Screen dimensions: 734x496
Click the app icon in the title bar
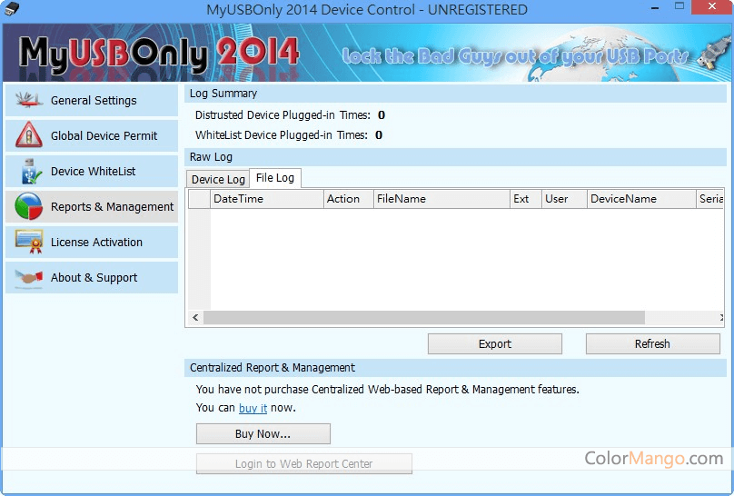click(12, 11)
